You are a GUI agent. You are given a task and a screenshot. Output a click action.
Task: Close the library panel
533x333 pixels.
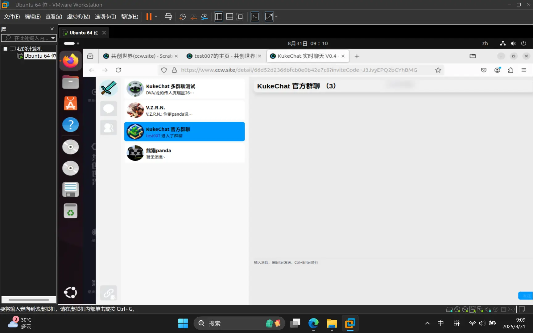tap(52, 29)
